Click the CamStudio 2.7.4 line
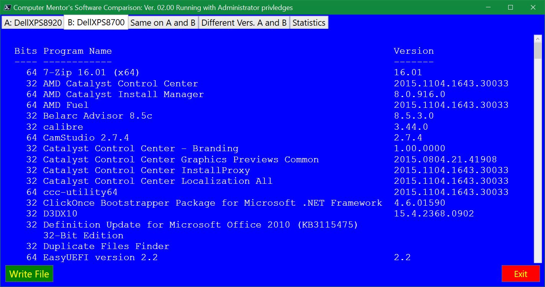The height and width of the screenshot is (287, 545). click(86, 138)
